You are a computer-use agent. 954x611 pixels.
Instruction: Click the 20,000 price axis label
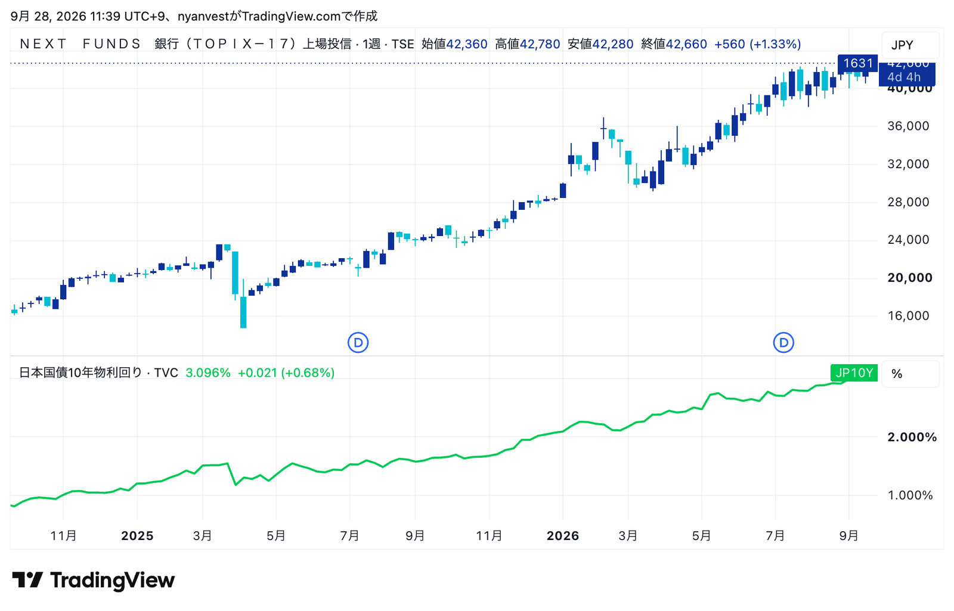pos(910,278)
